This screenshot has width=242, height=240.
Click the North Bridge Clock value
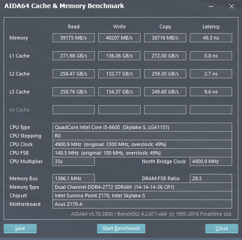click(x=211, y=161)
